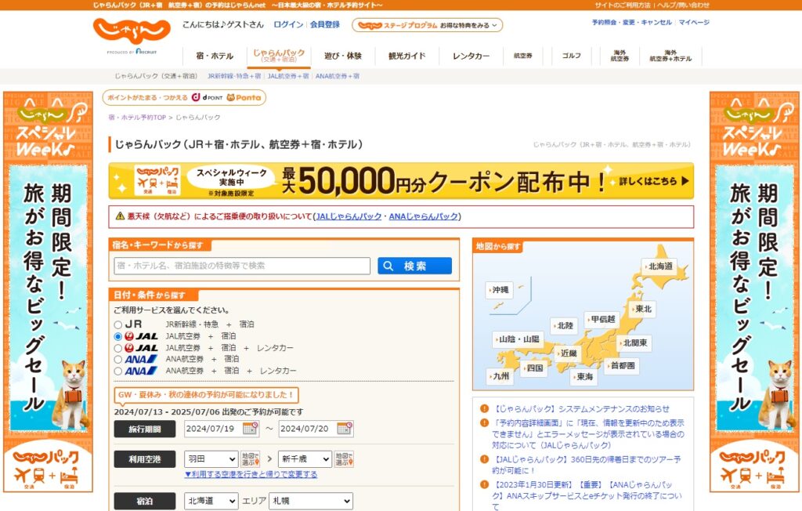The height and width of the screenshot is (511, 802).
Task: Click the 会員登録 link
Action: [x=325, y=24]
